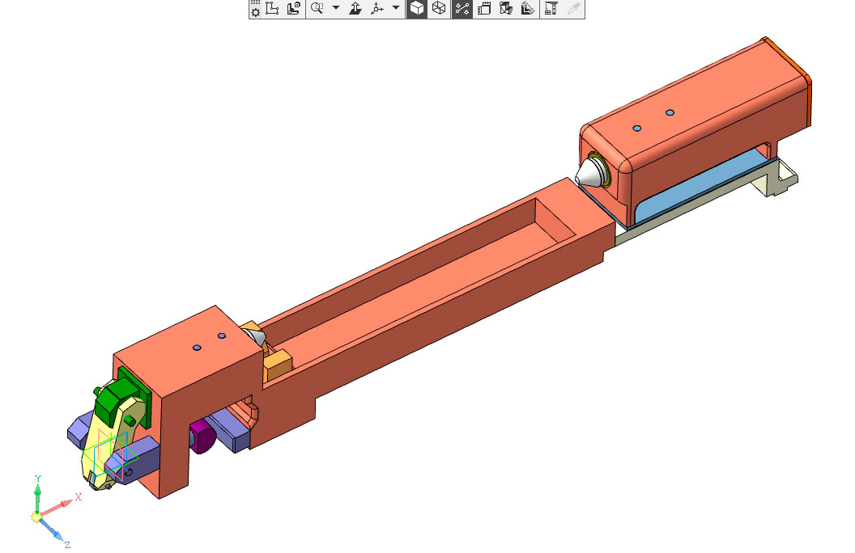Toggle the connected-nodes display button

click(x=462, y=8)
